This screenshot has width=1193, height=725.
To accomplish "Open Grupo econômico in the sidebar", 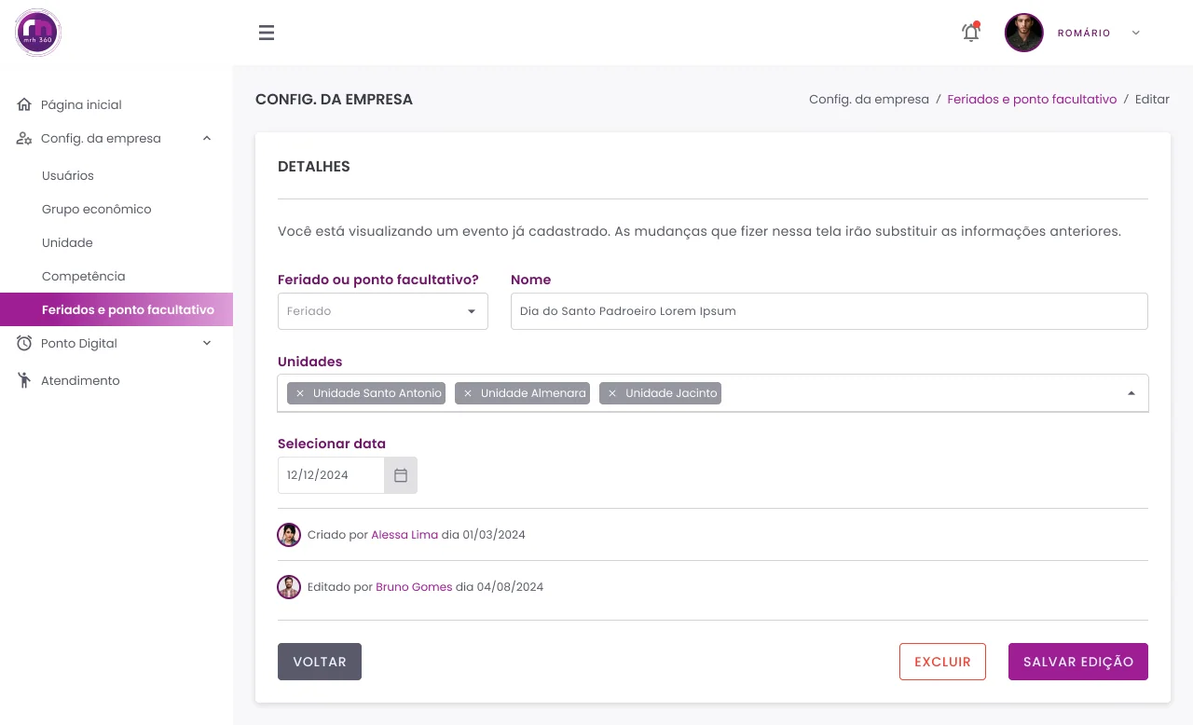I will [97, 209].
